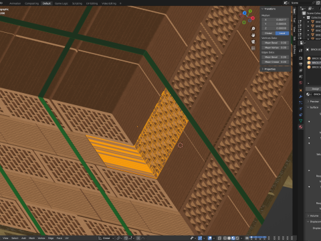Switch perspective/orthographic with the grid icon
321x241 pixels.
(253, 48)
